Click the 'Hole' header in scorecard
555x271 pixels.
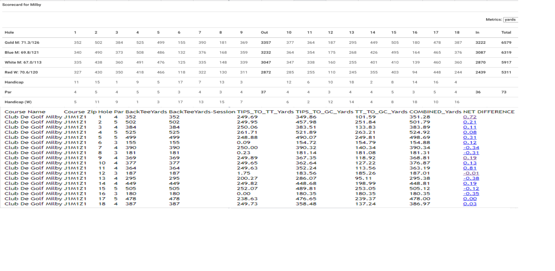point(9,32)
